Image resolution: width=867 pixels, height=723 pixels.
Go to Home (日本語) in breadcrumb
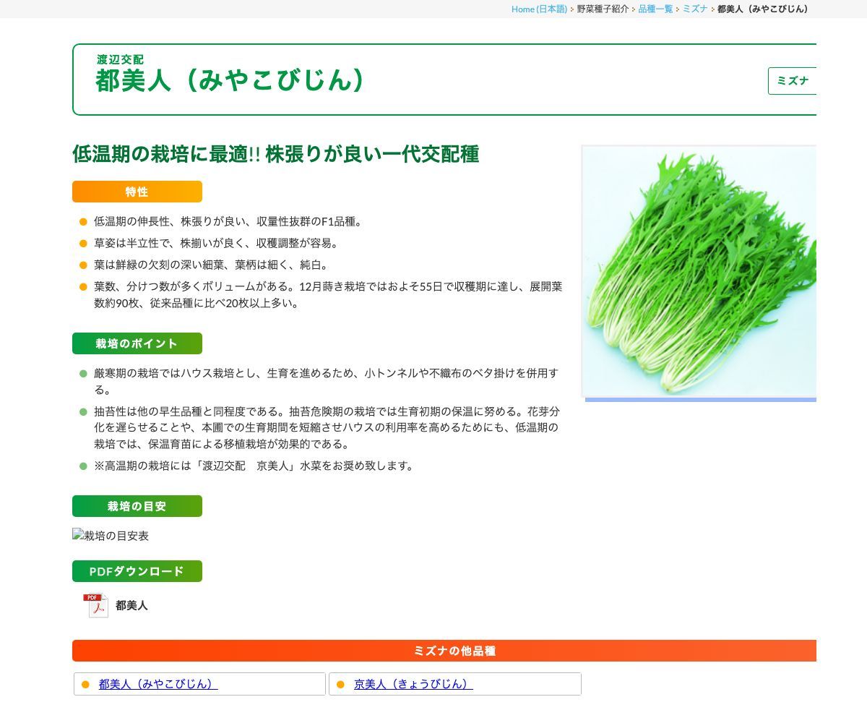(539, 9)
